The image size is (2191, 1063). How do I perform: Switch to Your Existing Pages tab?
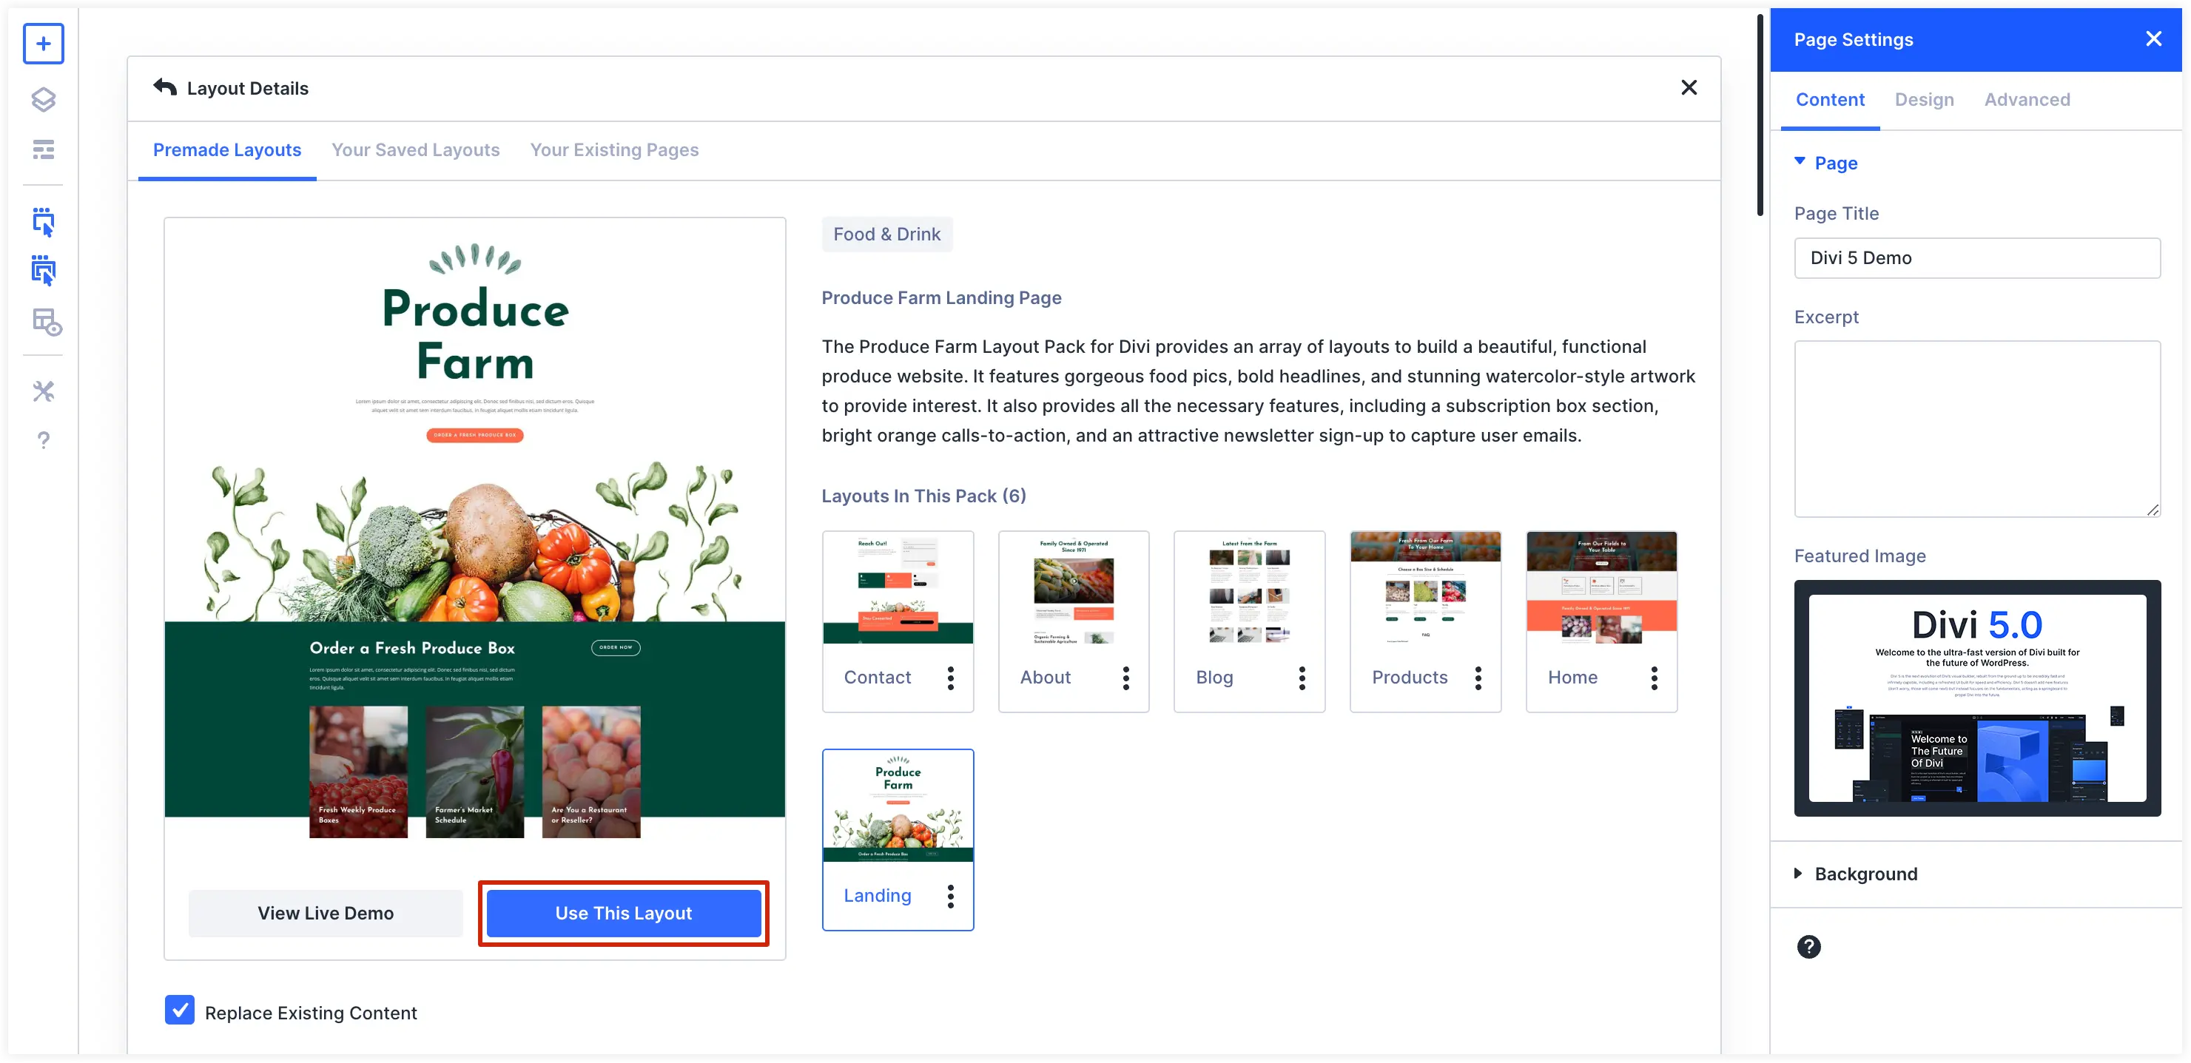point(615,151)
